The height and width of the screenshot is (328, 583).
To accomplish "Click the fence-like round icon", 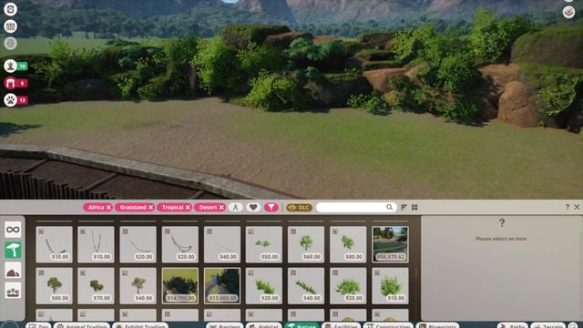I will tap(10, 26).
